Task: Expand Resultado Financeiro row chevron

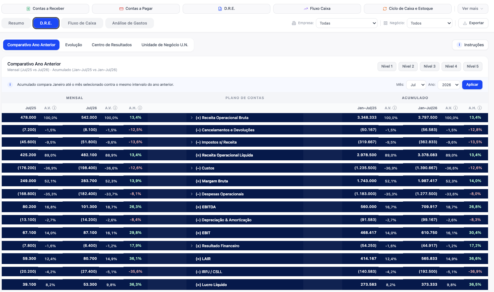Action: pos(192,246)
